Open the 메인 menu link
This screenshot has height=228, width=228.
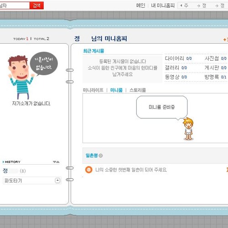click(140, 5)
